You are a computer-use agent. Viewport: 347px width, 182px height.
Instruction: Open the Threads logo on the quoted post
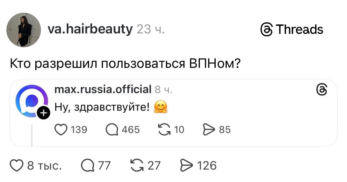pyautogui.click(x=322, y=90)
